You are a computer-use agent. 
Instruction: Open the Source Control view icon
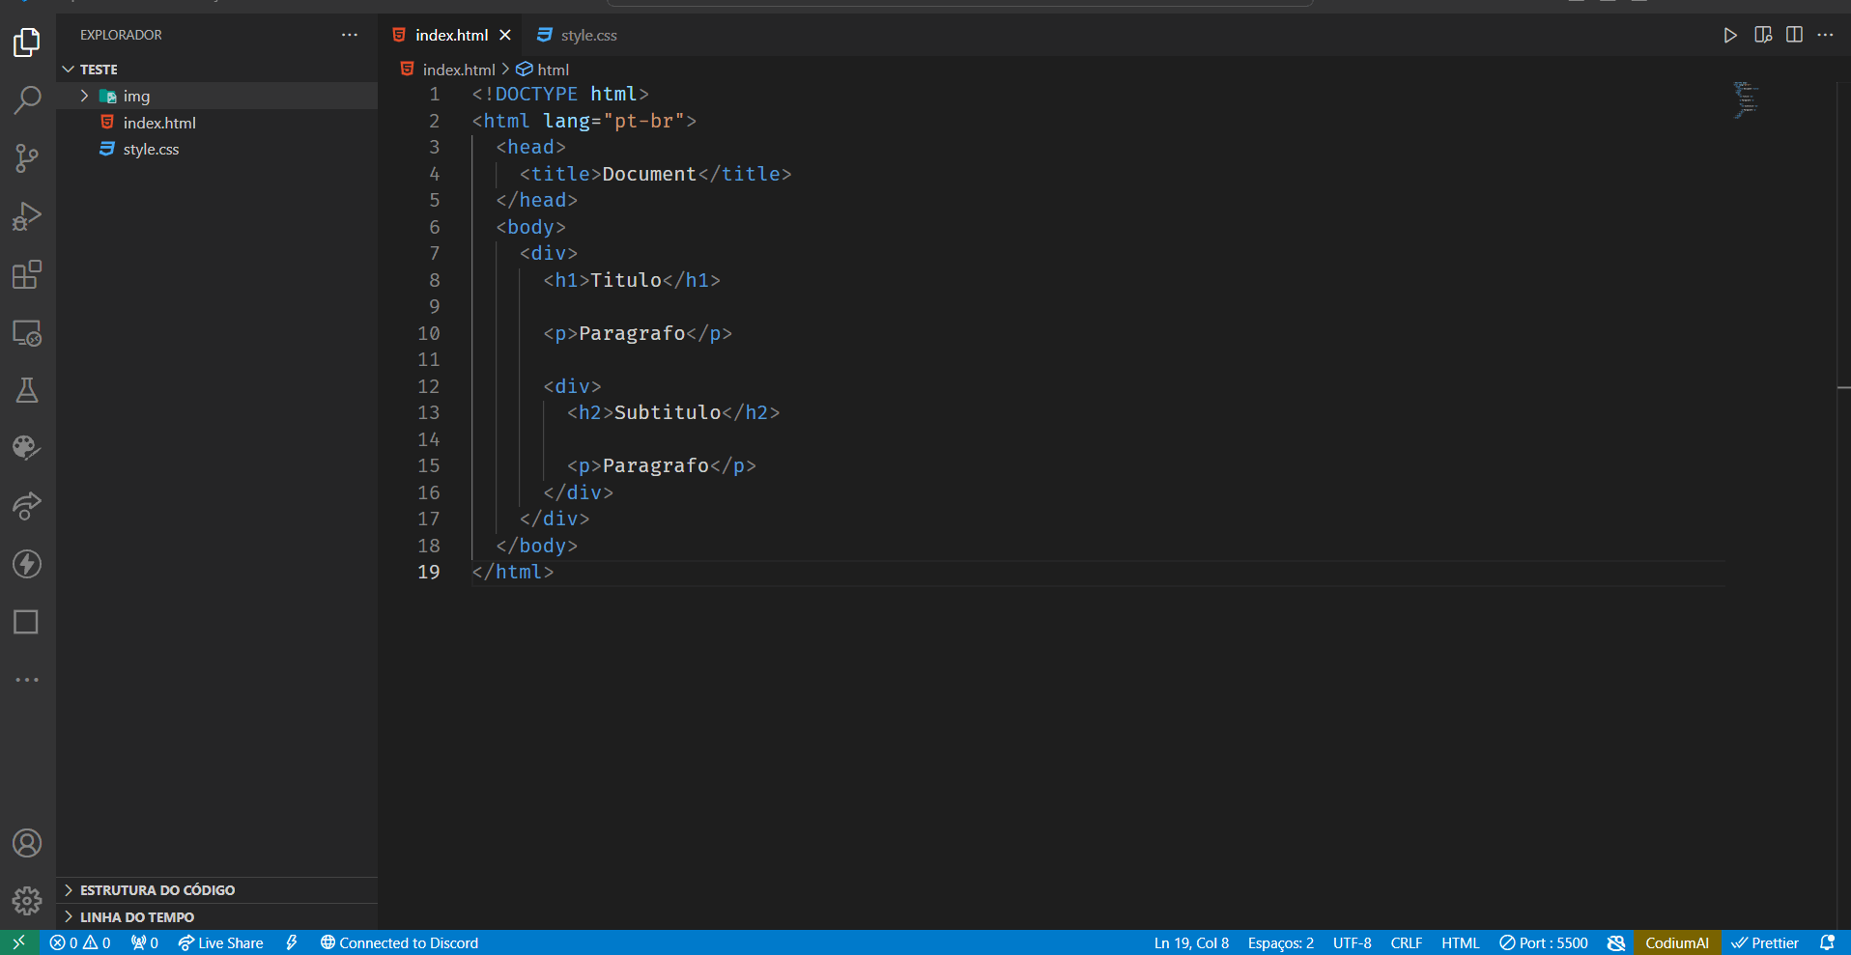pyautogui.click(x=27, y=158)
